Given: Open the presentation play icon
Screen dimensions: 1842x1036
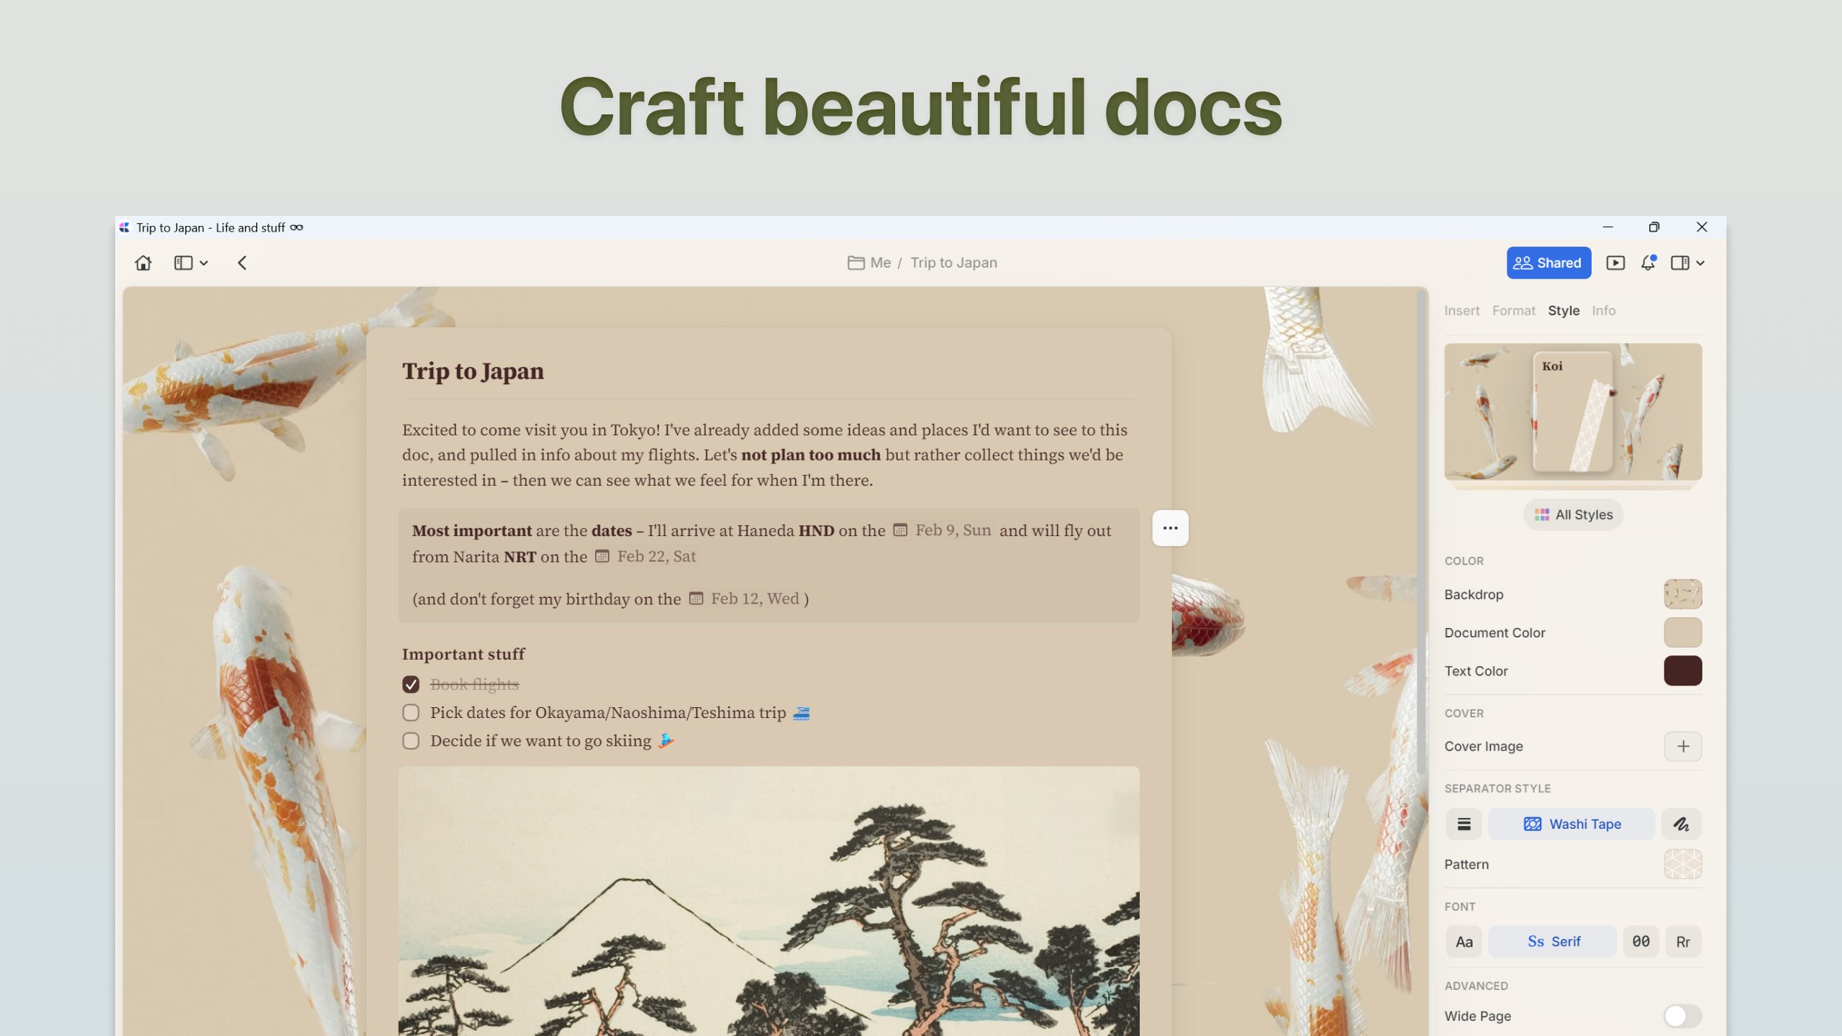Looking at the screenshot, I should 1615,263.
